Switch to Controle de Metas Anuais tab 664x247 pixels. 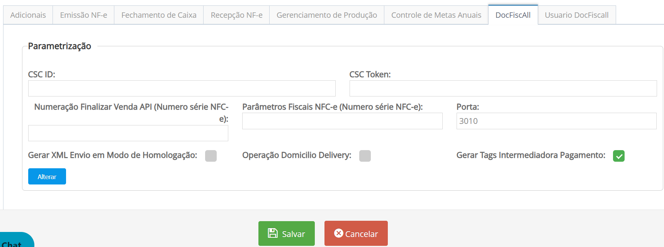[x=436, y=15]
